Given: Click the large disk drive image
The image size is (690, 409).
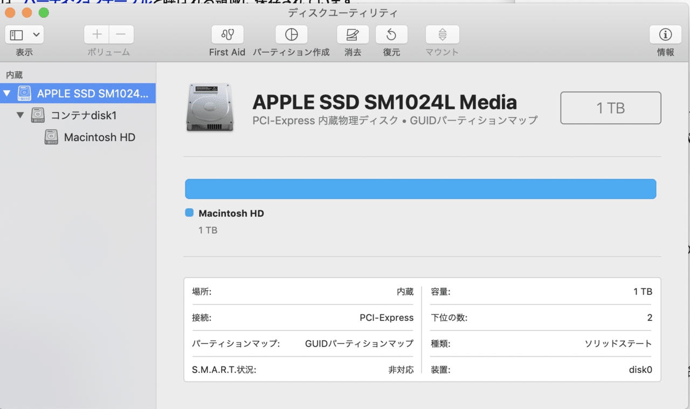Looking at the screenshot, I should 210,108.
